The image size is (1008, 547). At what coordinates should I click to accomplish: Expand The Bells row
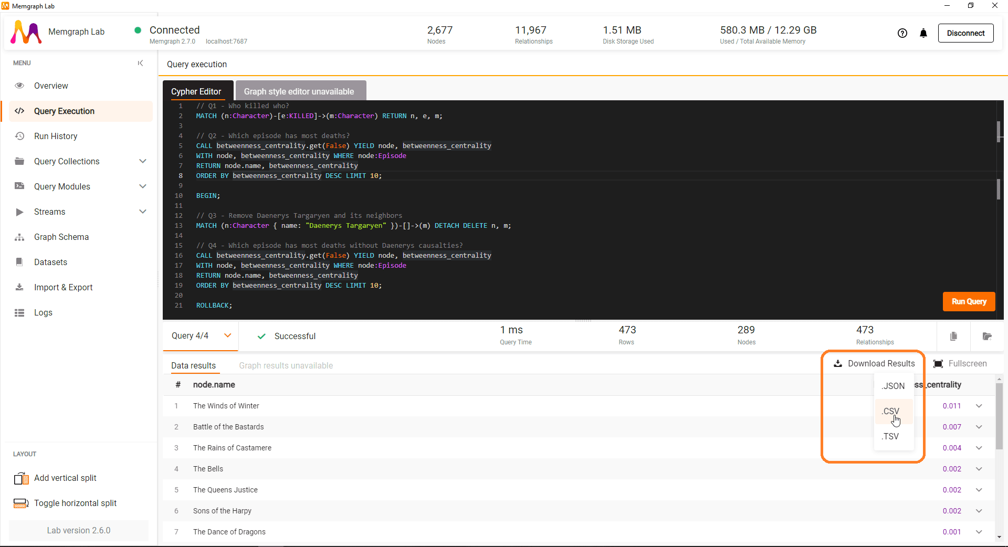tap(979, 469)
